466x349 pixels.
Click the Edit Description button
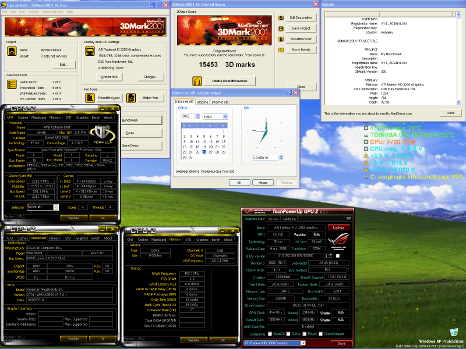301,18
